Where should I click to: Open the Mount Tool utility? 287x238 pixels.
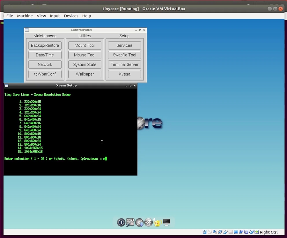85,45
